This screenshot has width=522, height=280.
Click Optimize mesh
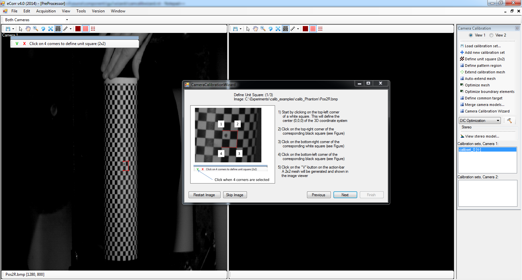tap(475, 85)
